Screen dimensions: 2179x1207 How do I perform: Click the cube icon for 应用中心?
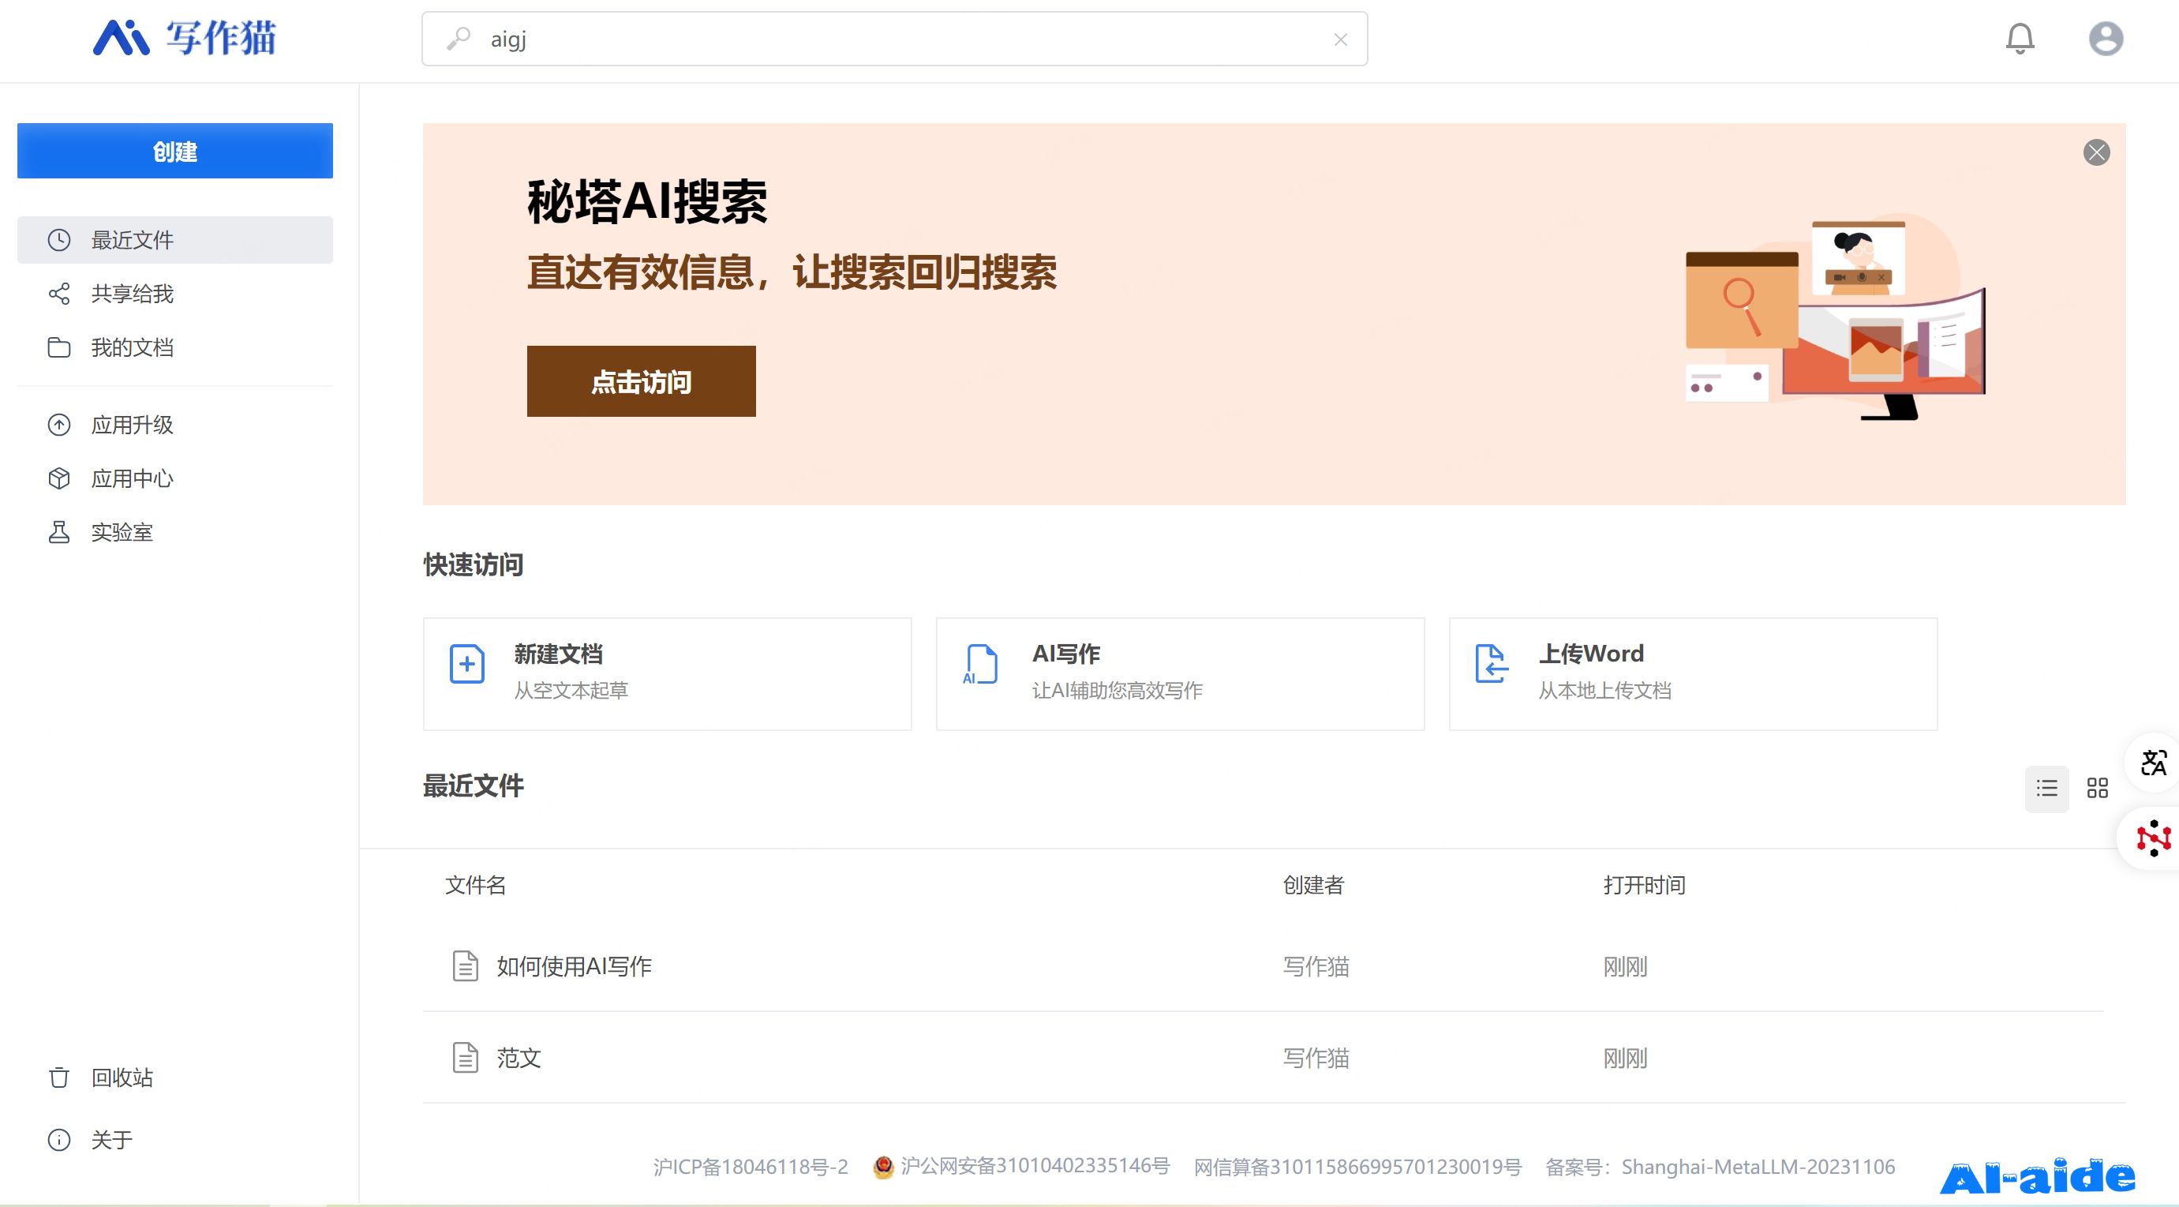click(59, 478)
